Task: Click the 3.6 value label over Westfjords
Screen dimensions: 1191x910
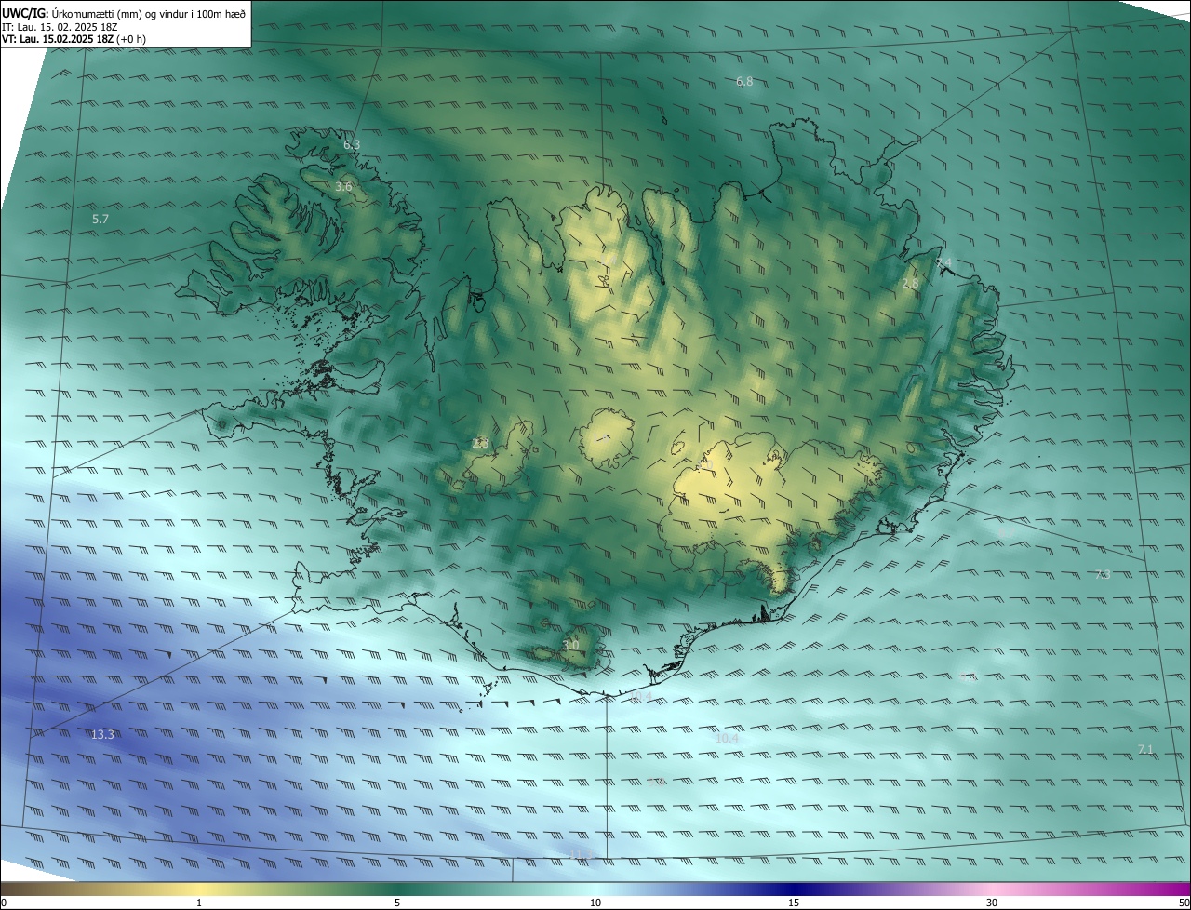Action: (343, 187)
